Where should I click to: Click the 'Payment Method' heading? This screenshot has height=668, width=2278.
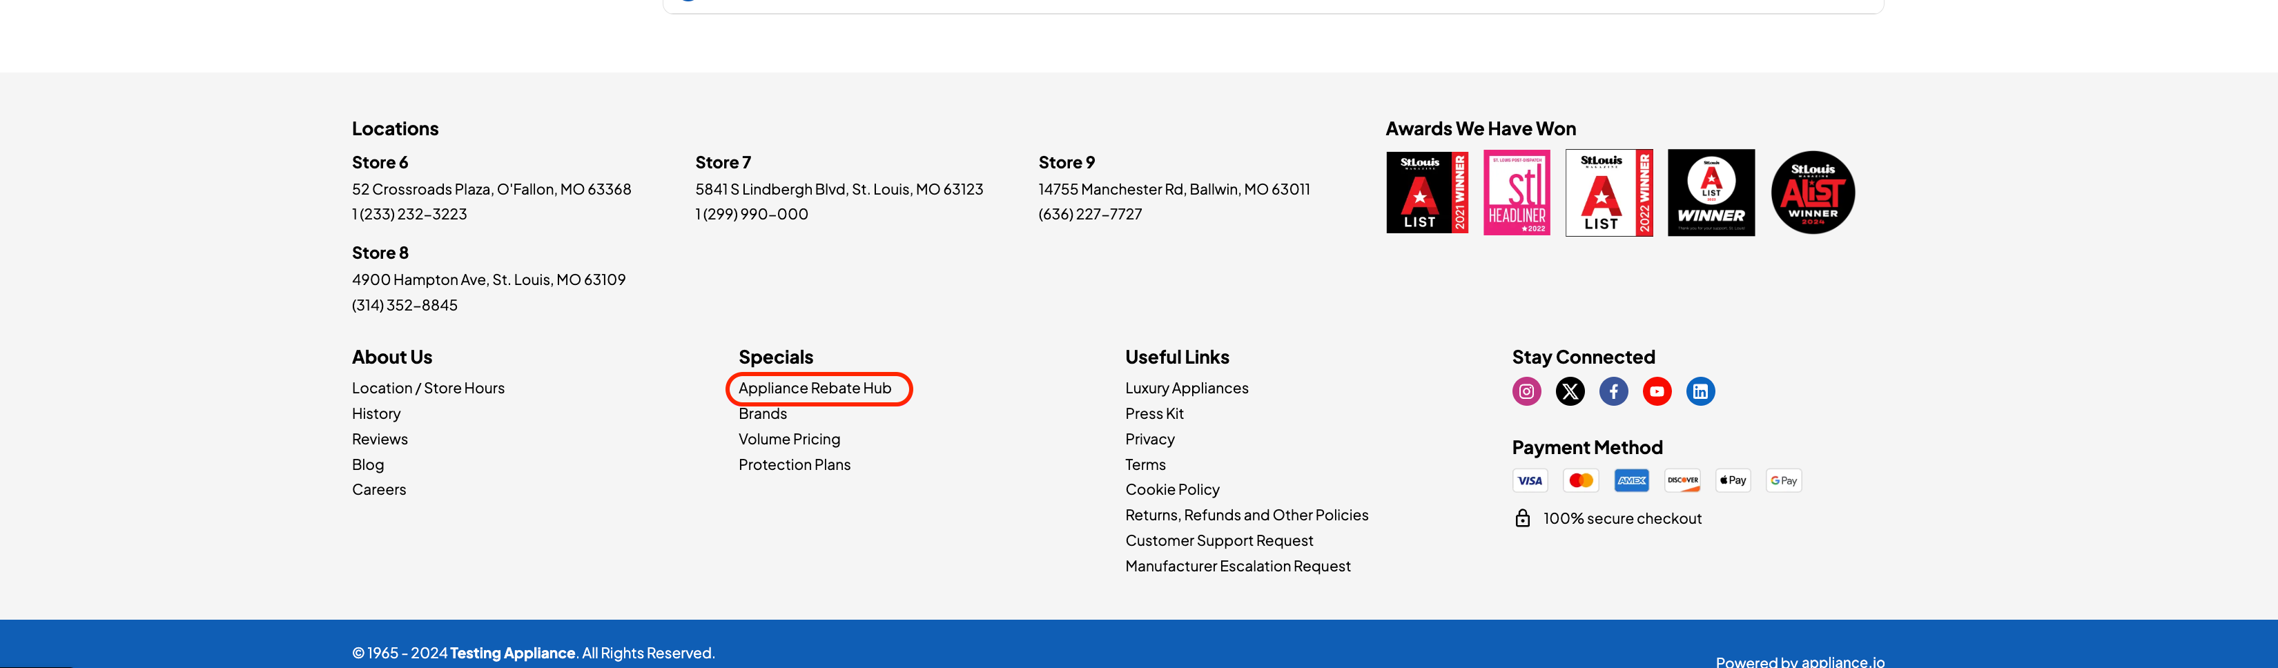(1586, 447)
